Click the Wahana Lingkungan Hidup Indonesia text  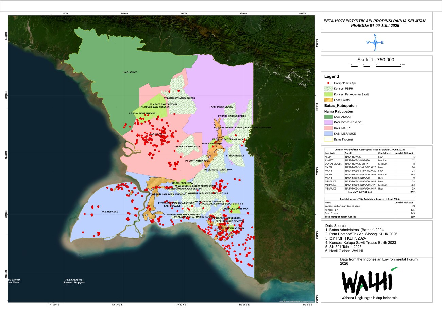[x=370, y=298]
